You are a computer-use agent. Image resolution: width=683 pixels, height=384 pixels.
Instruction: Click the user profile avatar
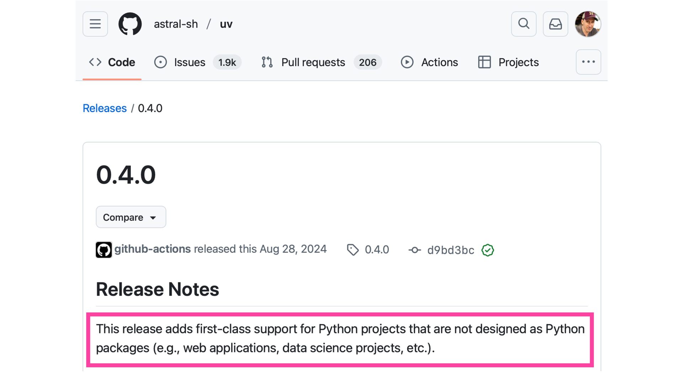pyautogui.click(x=588, y=24)
